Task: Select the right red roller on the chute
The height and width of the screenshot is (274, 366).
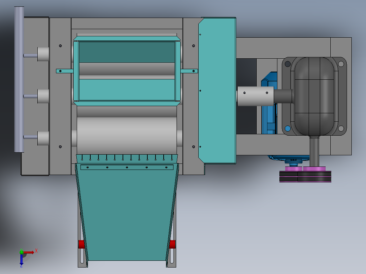Action: click(172, 244)
